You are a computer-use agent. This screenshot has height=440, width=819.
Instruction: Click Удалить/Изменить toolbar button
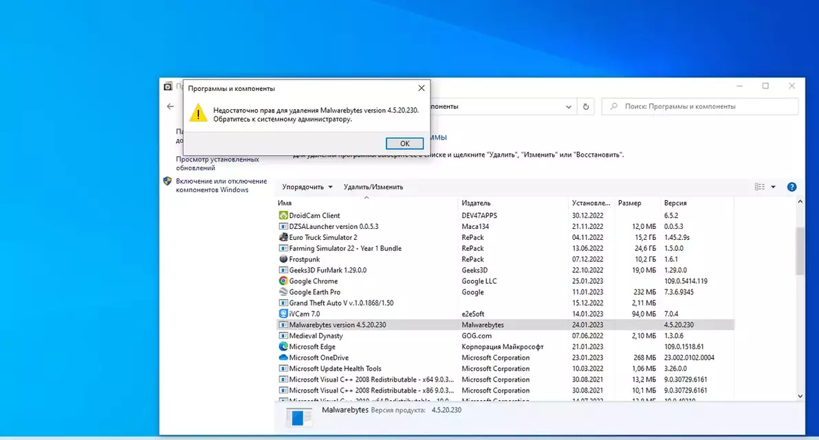(x=373, y=187)
